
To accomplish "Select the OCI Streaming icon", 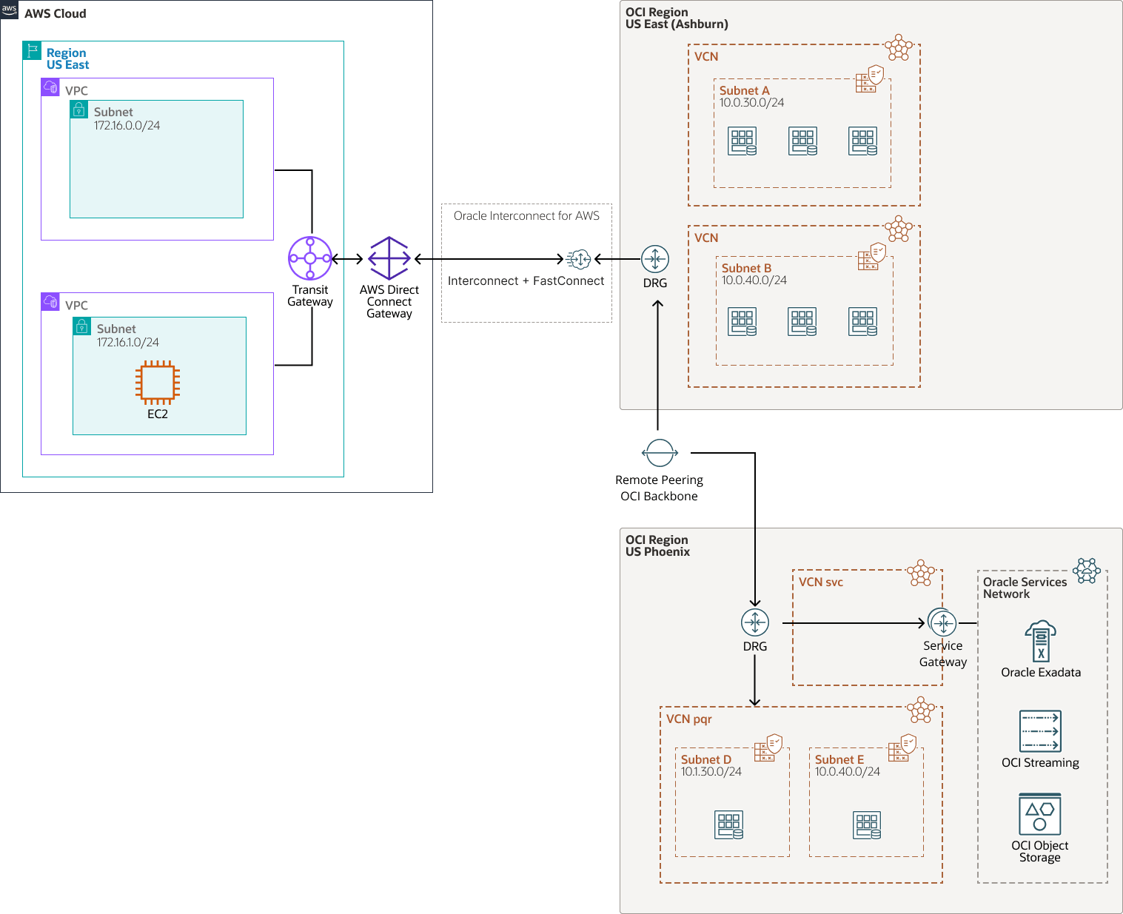I will [x=1040, y=731].
